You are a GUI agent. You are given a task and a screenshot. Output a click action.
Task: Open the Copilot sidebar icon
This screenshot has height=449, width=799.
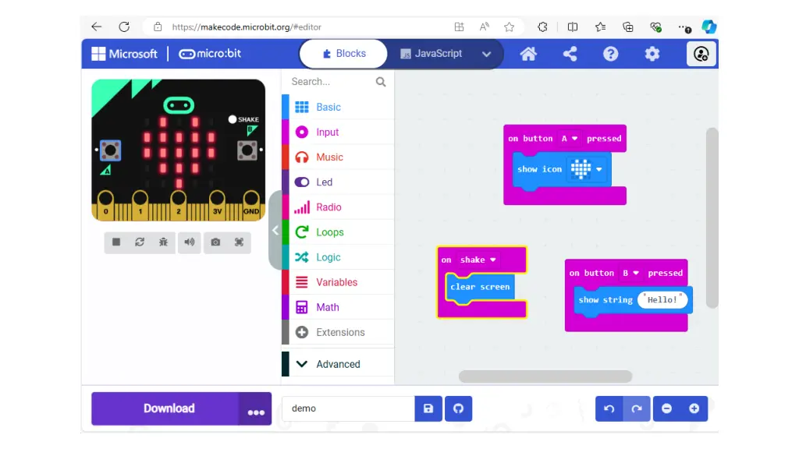(708, 27)
